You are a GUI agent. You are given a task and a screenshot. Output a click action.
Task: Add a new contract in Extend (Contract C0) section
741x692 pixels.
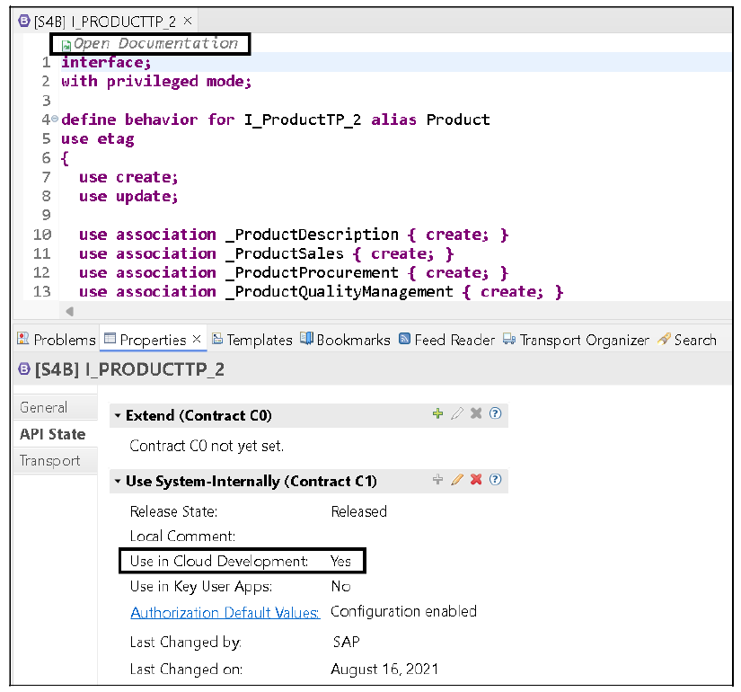click(437, 413)
